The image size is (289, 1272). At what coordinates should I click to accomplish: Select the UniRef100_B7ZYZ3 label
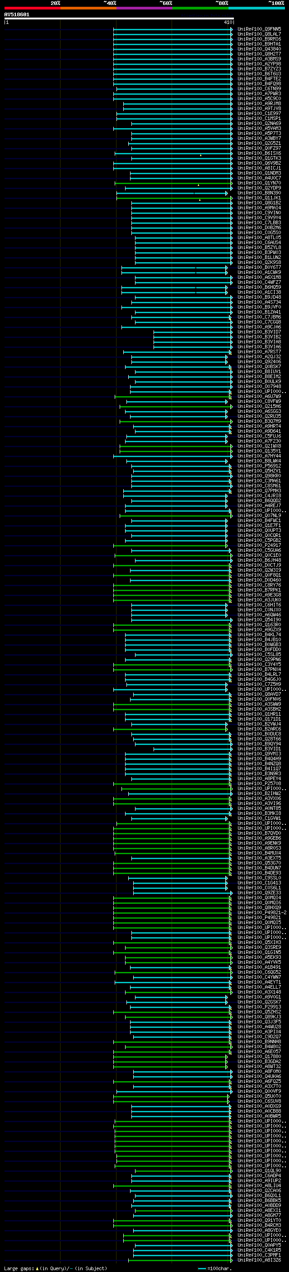pyautogui.click(x=259, y=69)
